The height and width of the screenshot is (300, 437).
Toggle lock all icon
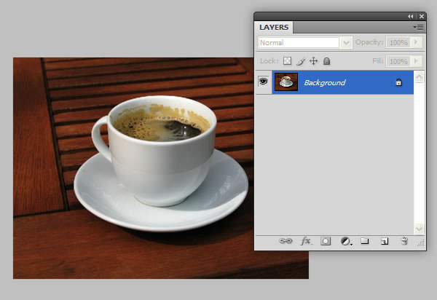coord(326,61)
